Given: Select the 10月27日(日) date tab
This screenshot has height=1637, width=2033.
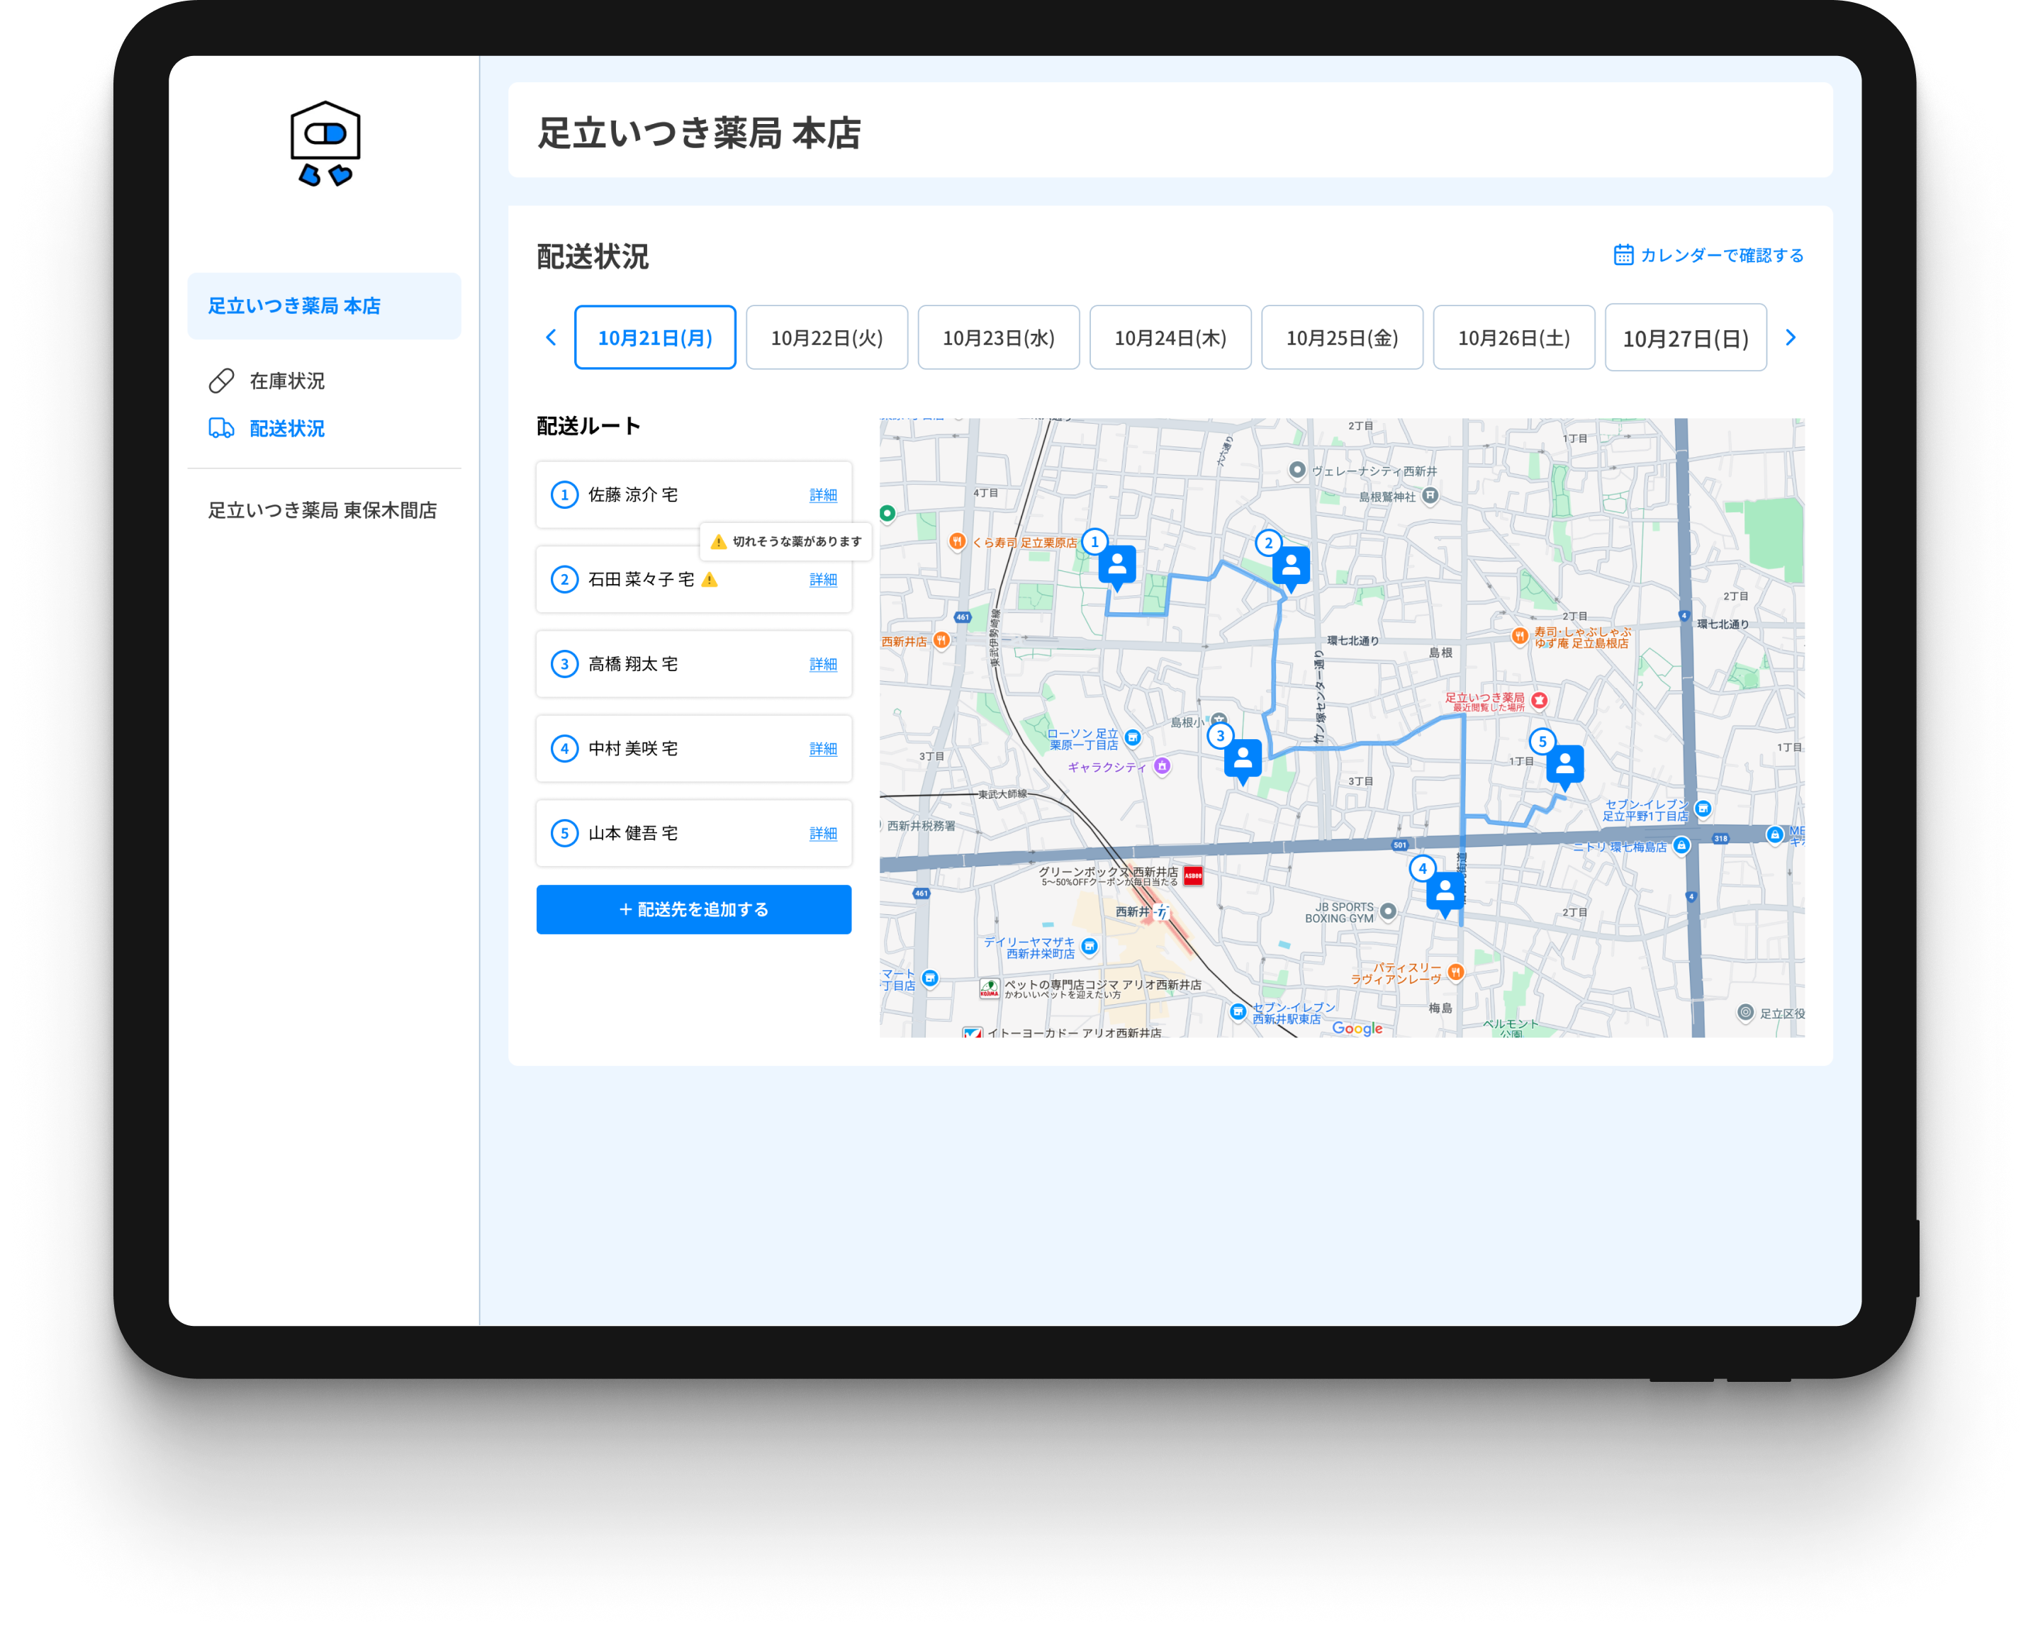Looking at the screenshot, I should tap(1685, 339).
